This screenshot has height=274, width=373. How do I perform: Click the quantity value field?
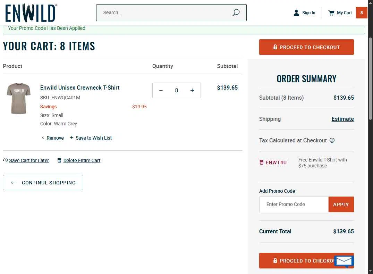pos(177,90)
